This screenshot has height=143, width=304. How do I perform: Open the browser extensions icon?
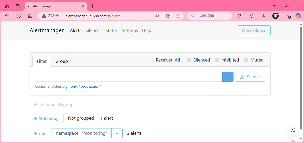coord(240,16)
